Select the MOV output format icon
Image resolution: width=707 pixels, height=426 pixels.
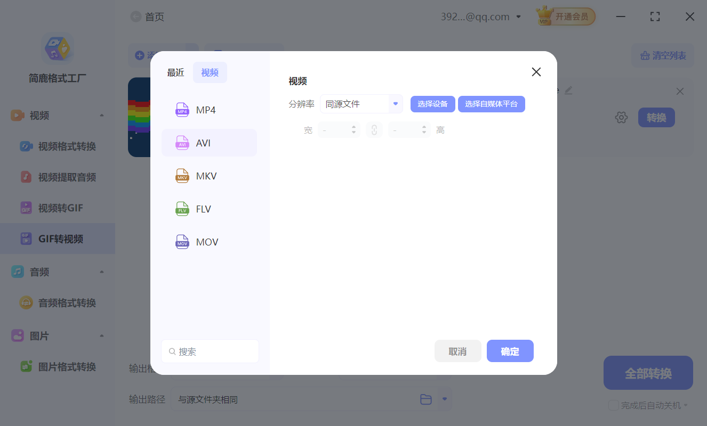click(x=182, y=242)
